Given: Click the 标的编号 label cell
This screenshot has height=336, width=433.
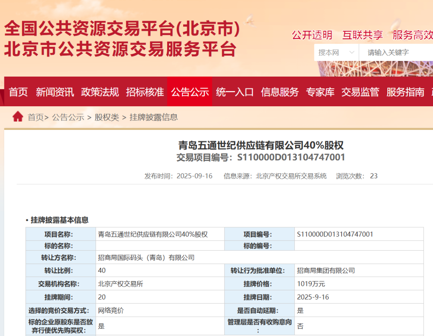Looking at the screenshot, I should click(x=259, y=246).
